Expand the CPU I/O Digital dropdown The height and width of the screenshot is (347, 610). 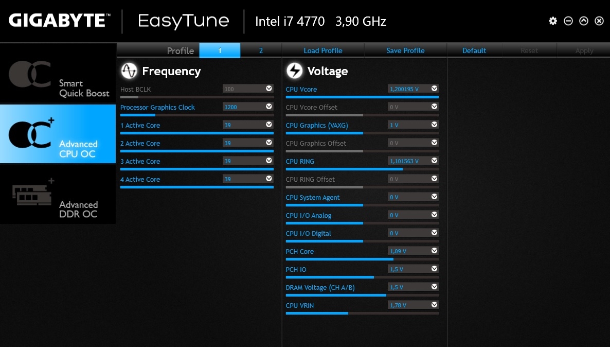coord(435,233)
